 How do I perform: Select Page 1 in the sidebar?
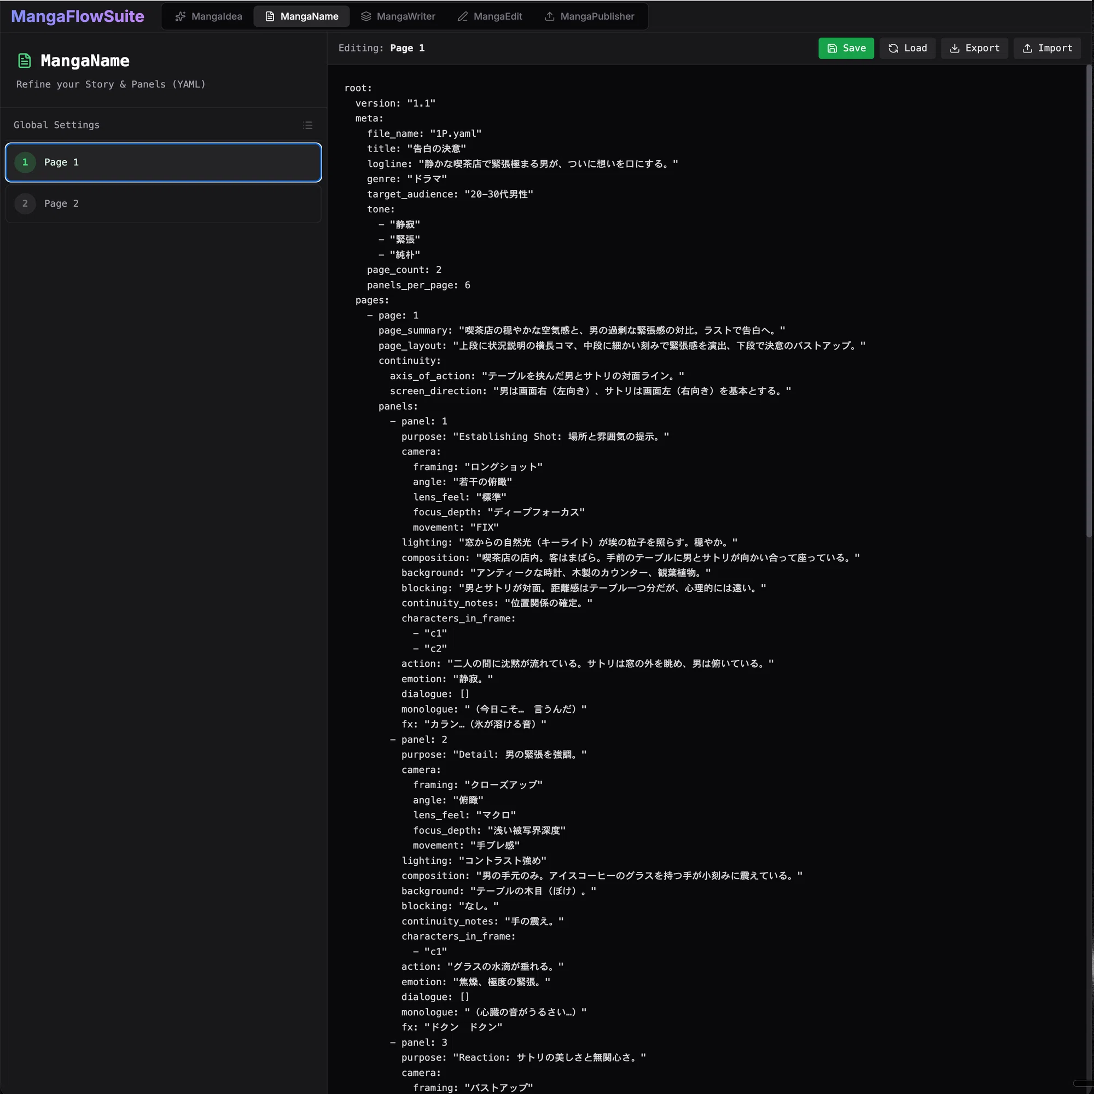163,162
